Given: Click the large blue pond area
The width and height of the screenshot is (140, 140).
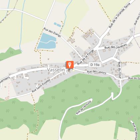Looking at the screenshot, I should coord(47,41).
